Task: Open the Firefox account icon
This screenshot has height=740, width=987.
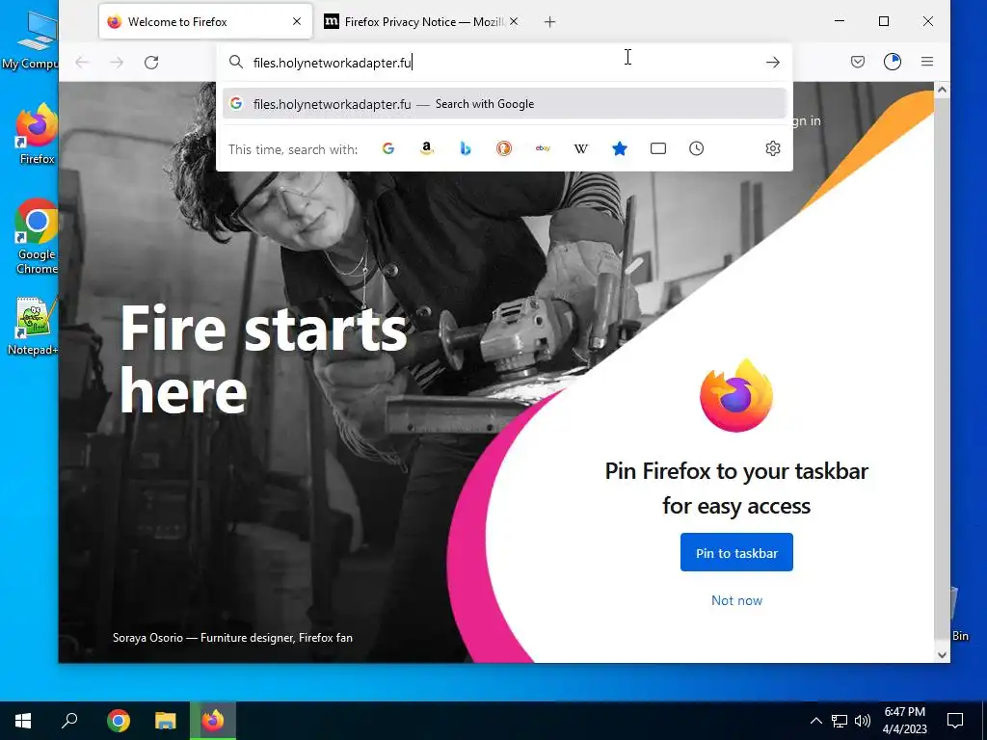Action: coord(892,62)
